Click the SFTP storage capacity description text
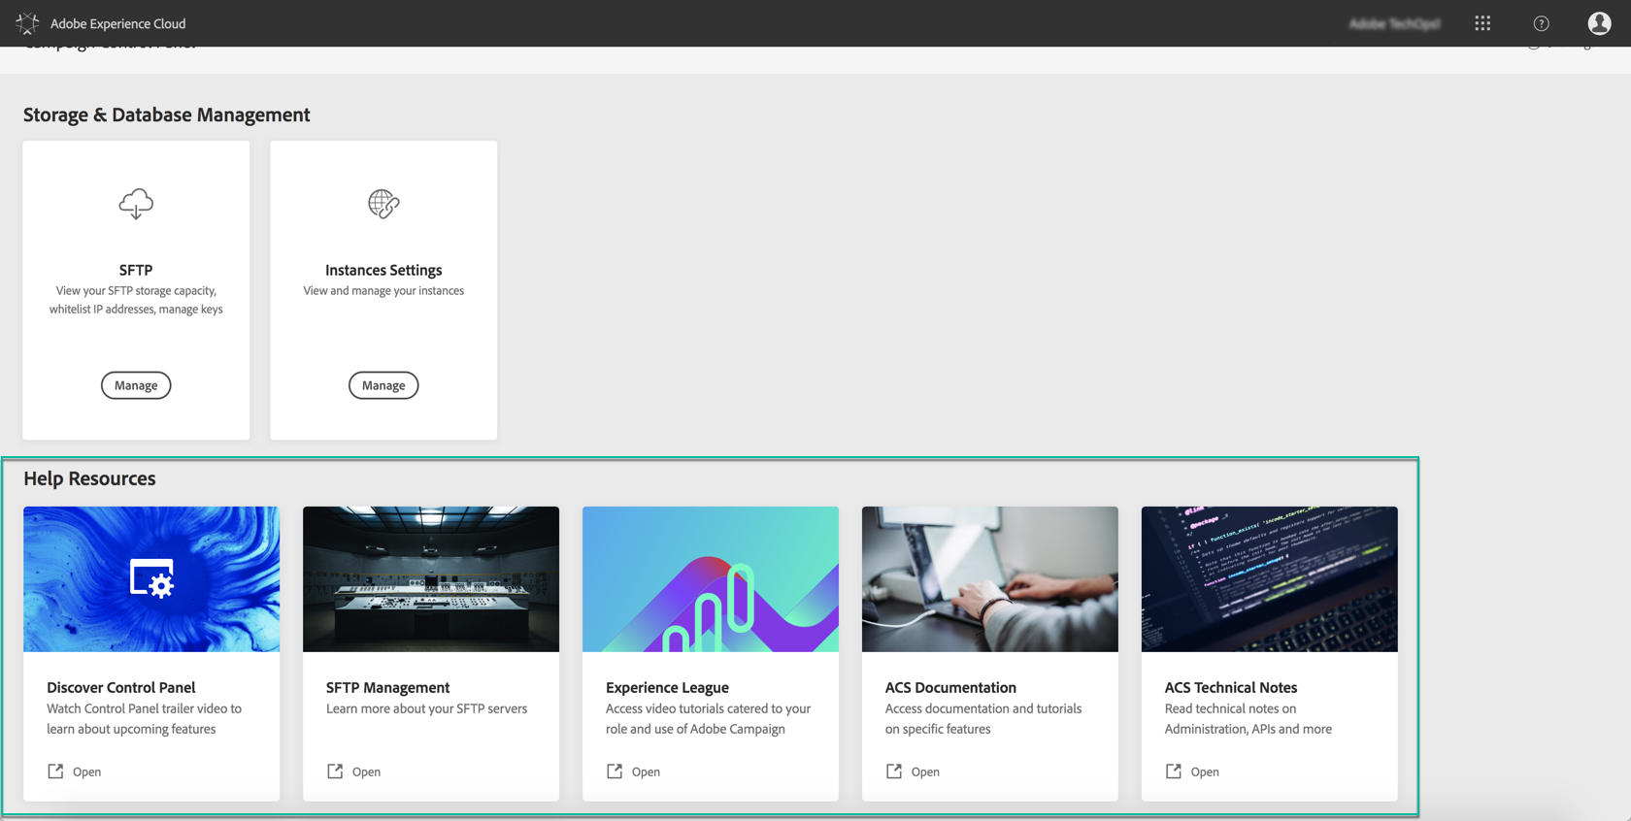 tap(136, 300)
